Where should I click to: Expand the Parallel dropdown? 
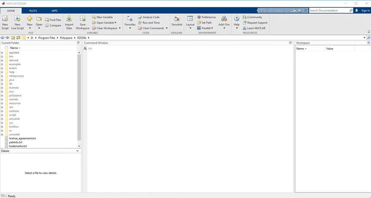(x=212, y=28)
